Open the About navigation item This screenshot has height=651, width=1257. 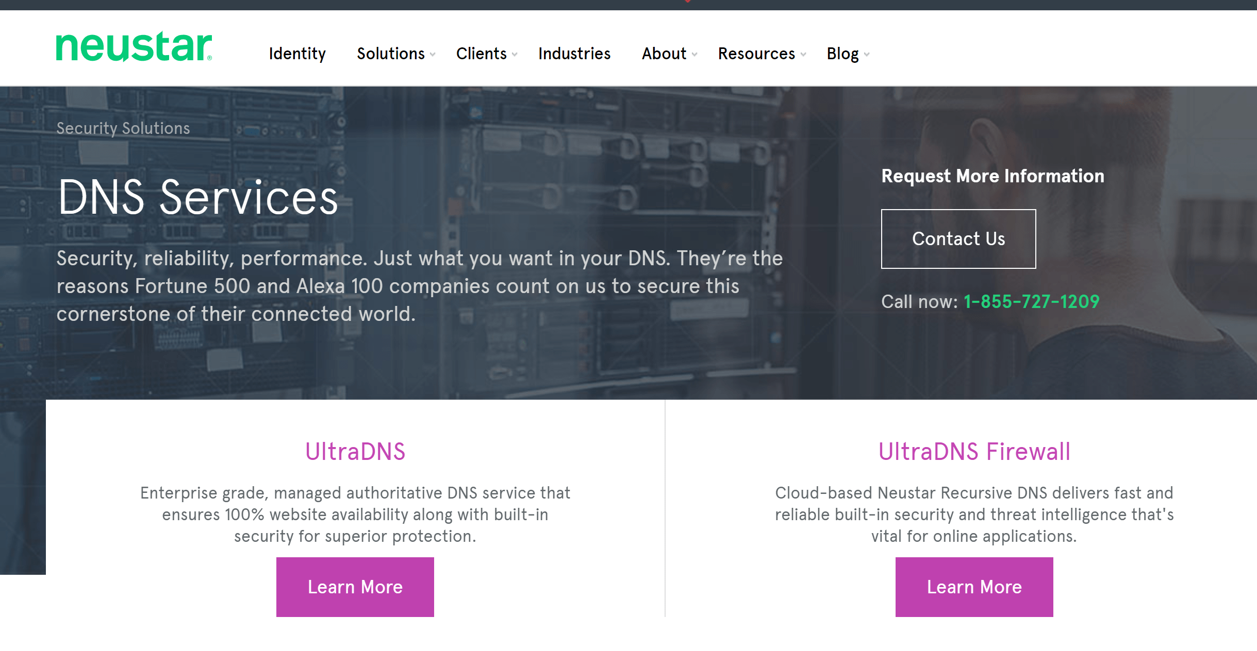point(664,54)
